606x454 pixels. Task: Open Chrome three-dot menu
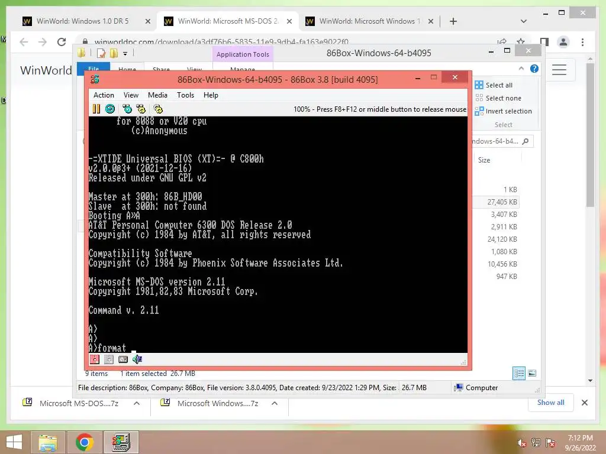click(x=582, y=42)
